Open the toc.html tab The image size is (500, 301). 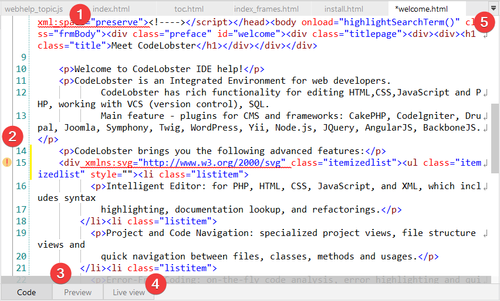(x=189, y=9)
